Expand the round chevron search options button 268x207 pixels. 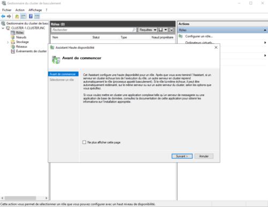pyautogui.click(x=172, y=30)
